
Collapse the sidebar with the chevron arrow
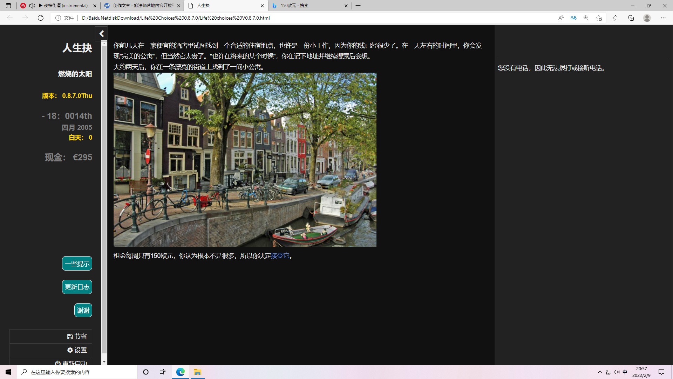102,34
